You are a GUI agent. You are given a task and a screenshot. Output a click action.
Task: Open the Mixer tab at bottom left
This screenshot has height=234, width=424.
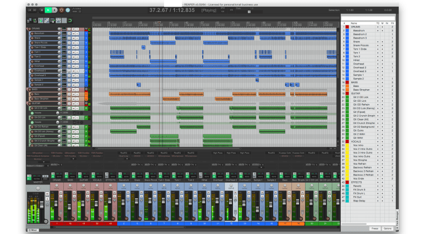[33, 230]
